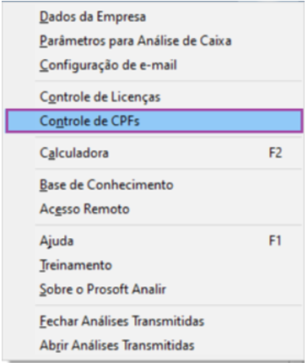Image resolution: width=308 pixels, height=363 pixels.
Task: Open Configuração de e-mail option
Action: coord(154,65)
